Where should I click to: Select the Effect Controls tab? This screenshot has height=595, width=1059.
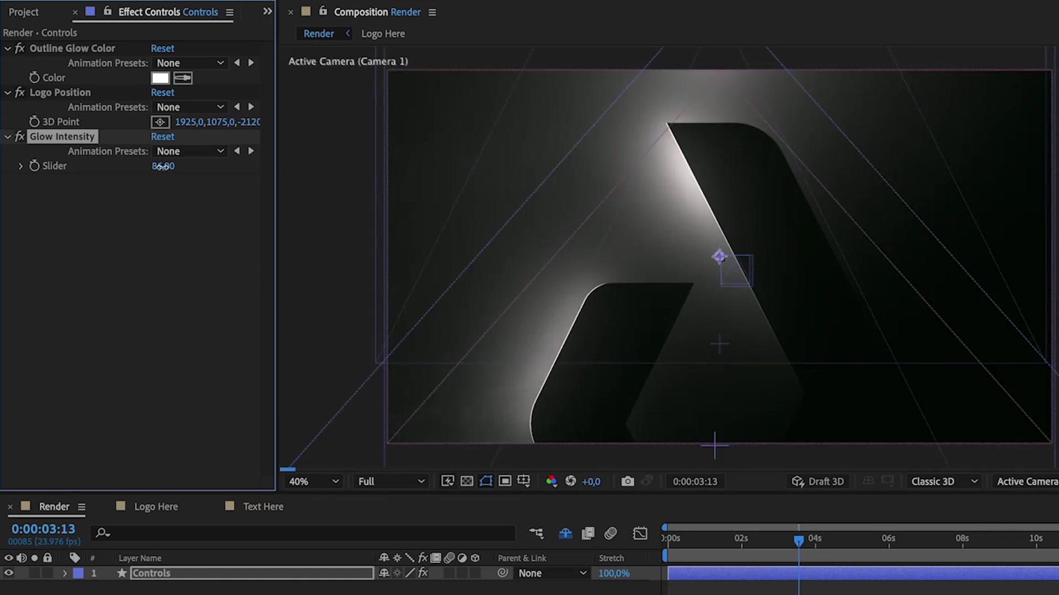(168, 12)
